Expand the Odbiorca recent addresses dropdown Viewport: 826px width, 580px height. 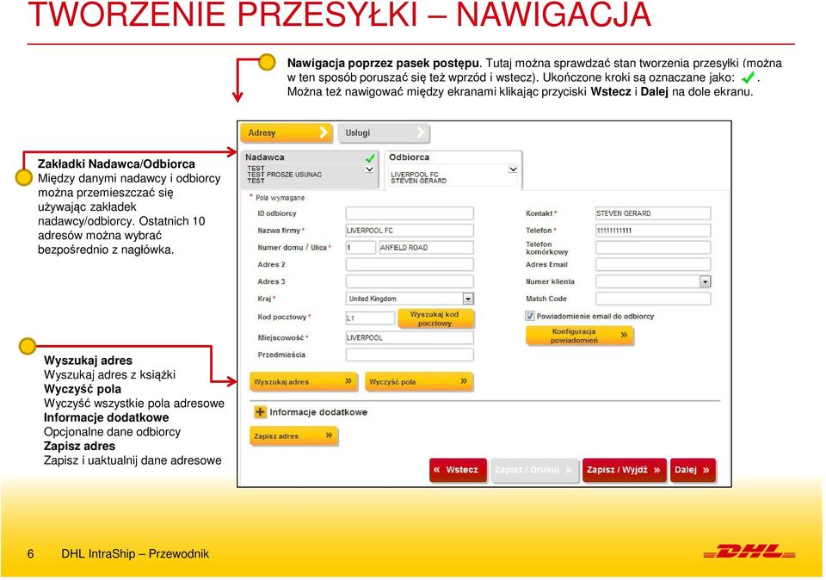[513, 170]
